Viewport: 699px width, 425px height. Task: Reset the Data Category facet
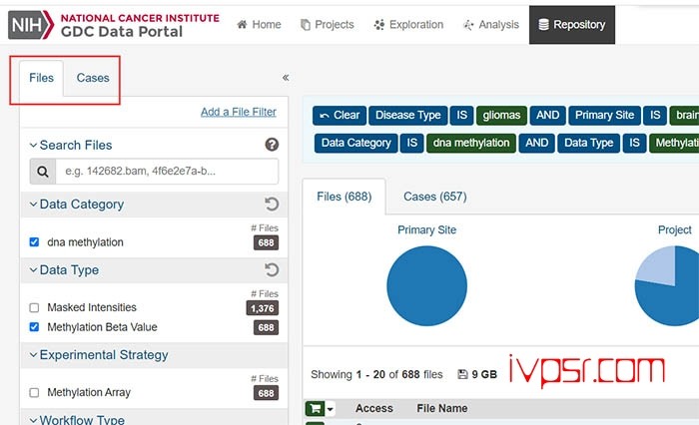[x=272, y=205]
